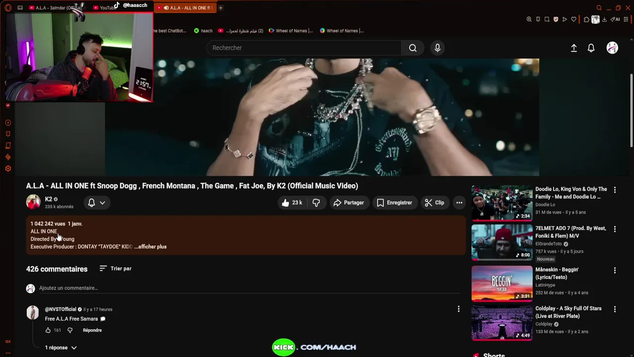Click the Ajoutez un commentaire field
Screen dimensions: 634x357
click(249, 288)
